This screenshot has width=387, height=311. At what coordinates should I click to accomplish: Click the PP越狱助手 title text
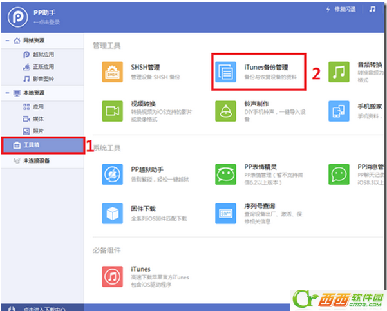tap(147, 169)
